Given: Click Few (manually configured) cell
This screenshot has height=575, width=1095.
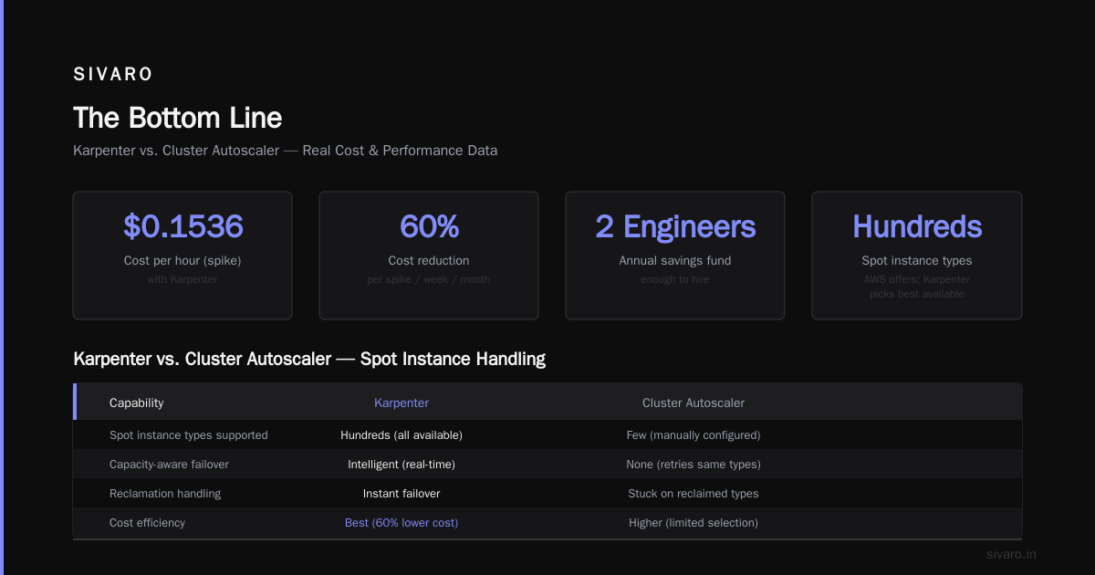Looking at the screenshot, I should coord(693,434).
